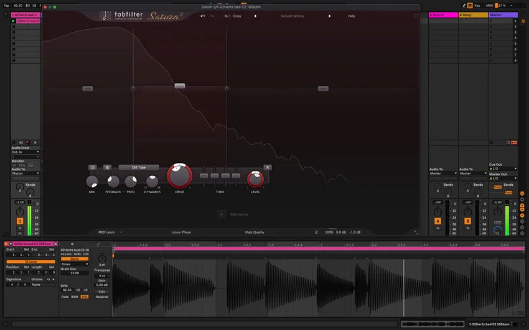Open the Default Setting preset list

point(293,16)
